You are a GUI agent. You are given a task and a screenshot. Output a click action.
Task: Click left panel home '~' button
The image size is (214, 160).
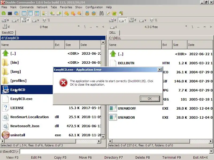pyautogui.click(x=97, y=27)
